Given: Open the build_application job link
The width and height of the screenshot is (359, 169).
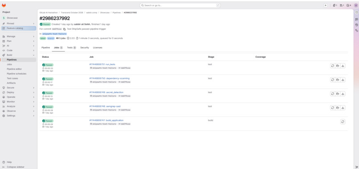Looking at the screenshot, I should point(106,120).
